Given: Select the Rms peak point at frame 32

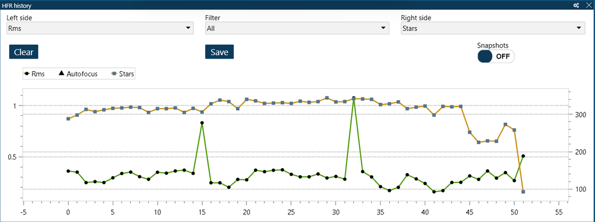Looking at the screenshot, I should (354, 98).
